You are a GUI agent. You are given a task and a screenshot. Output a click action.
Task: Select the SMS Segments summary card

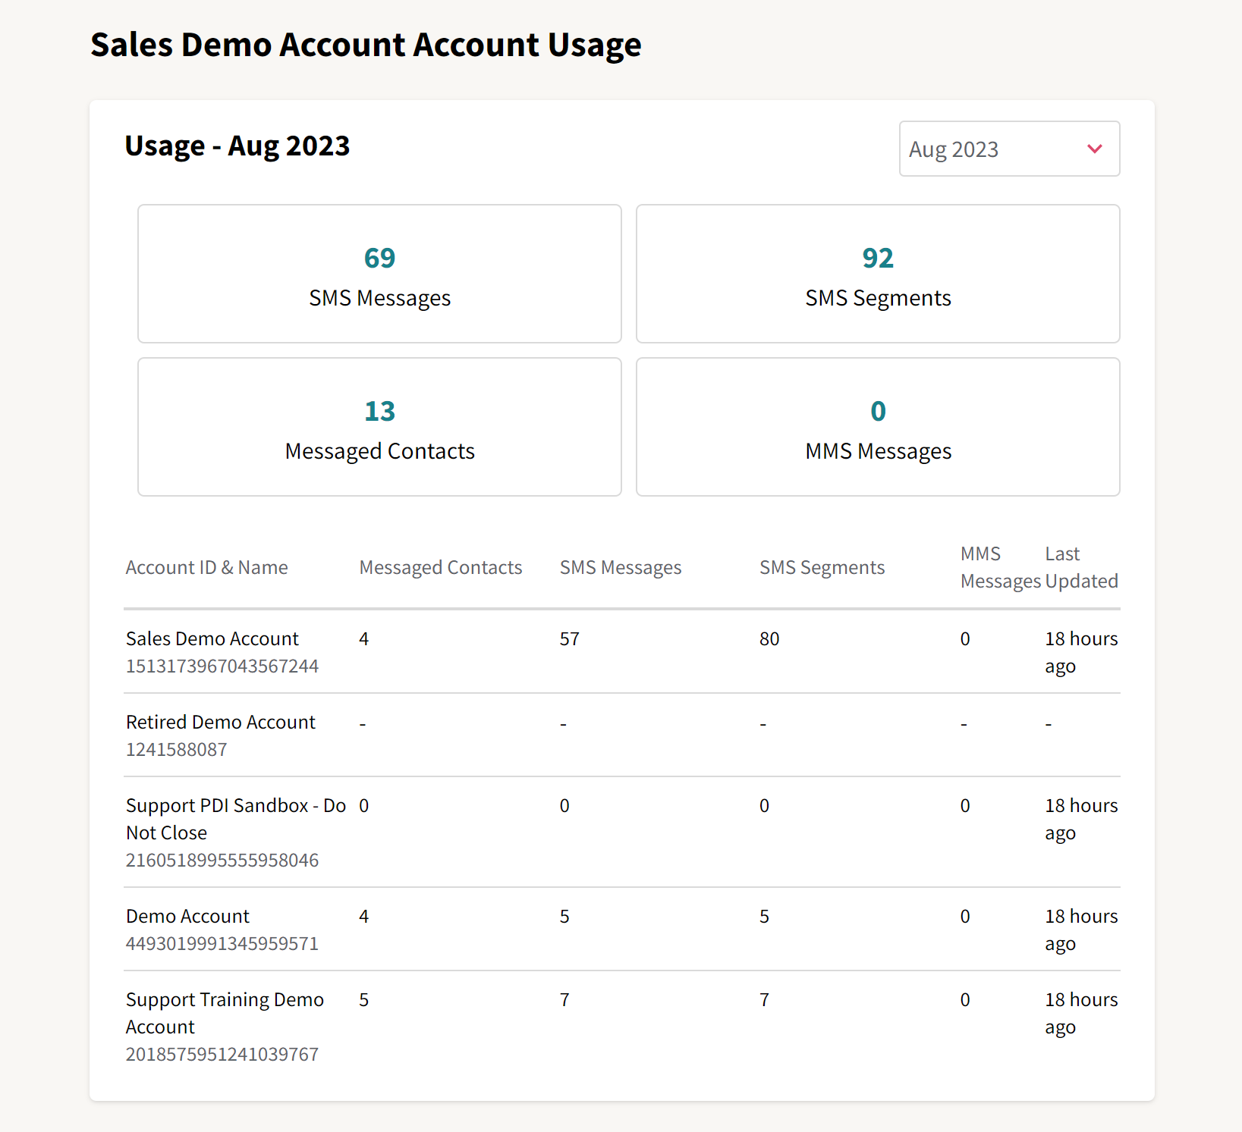pos(878,274)
